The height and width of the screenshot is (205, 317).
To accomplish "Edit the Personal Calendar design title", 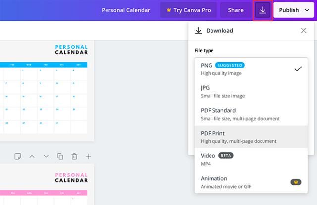I will [126, 10].
